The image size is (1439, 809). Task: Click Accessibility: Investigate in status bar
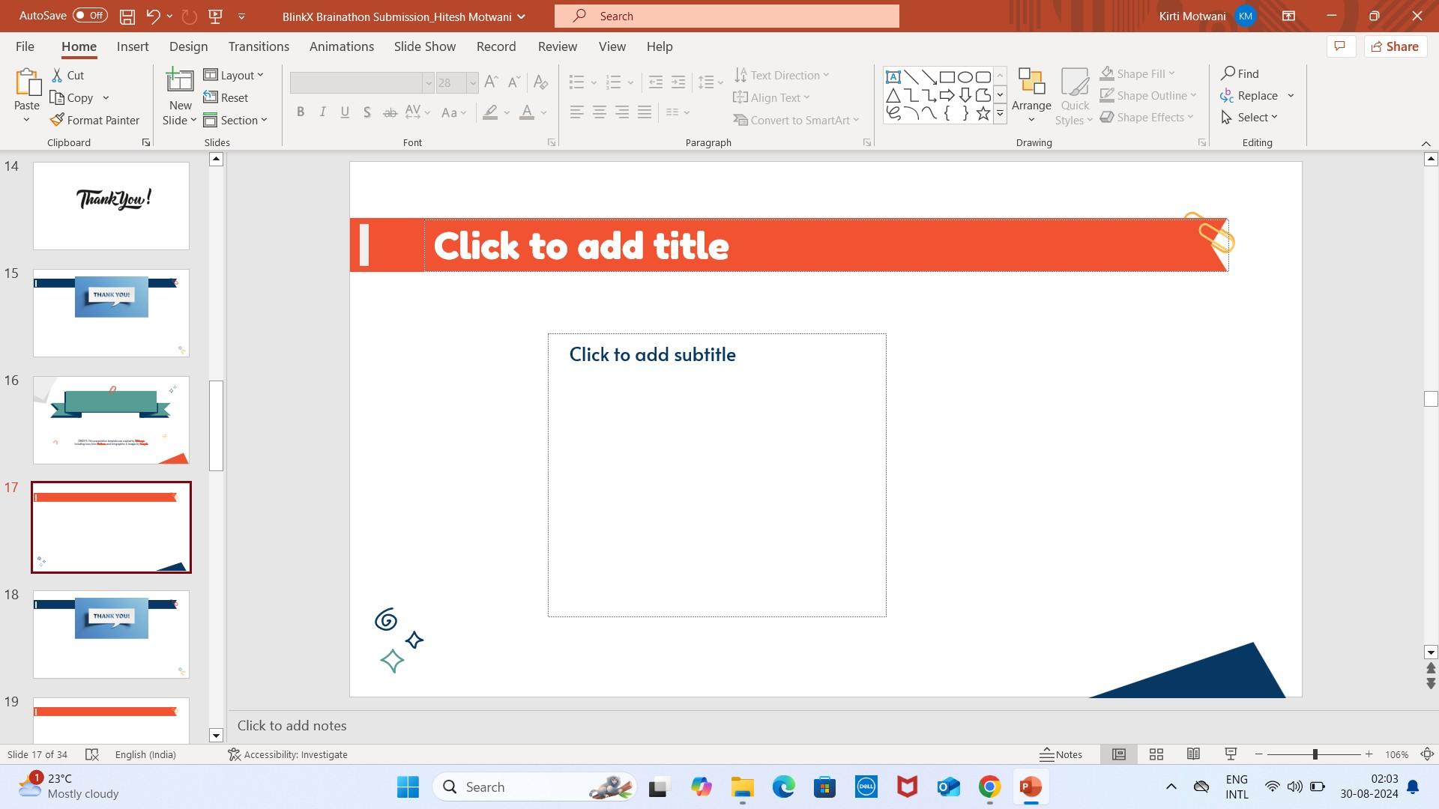click(288, 754)
